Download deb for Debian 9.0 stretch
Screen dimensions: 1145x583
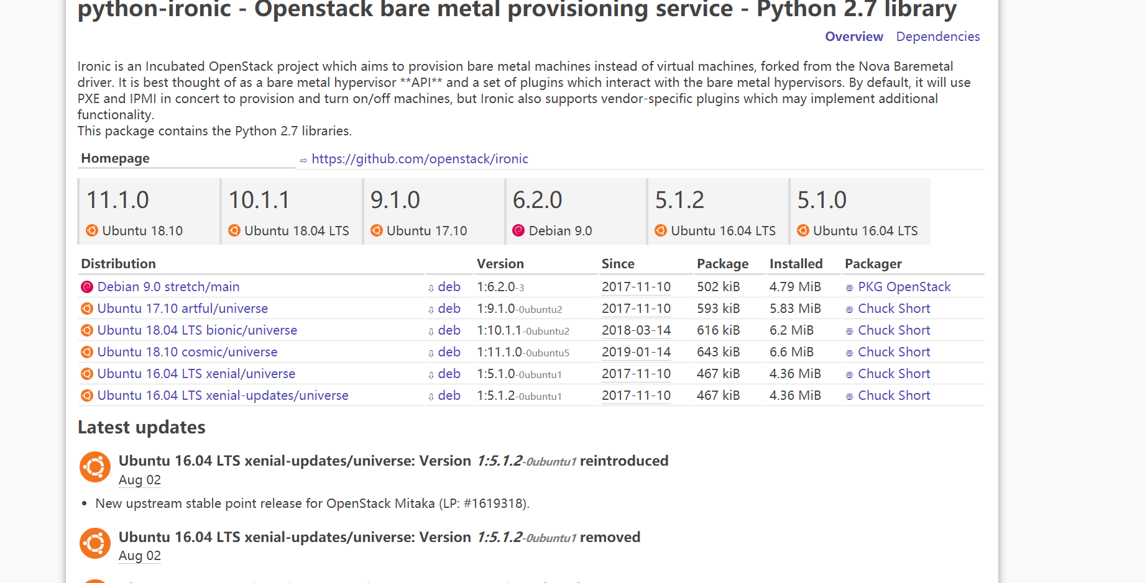(x=449, y=287)
